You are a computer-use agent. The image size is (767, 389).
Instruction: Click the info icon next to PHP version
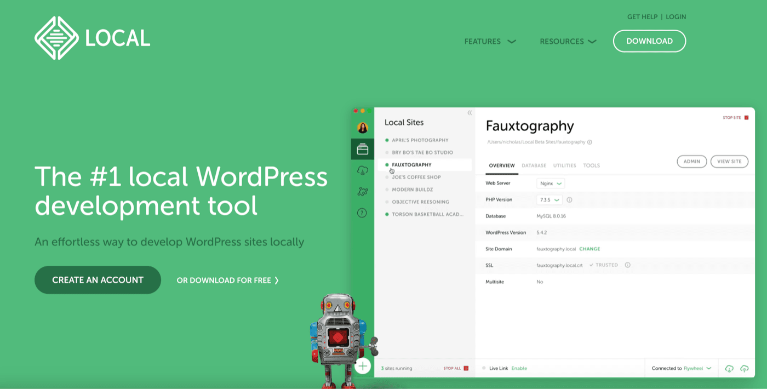click(x=569, y=200)
